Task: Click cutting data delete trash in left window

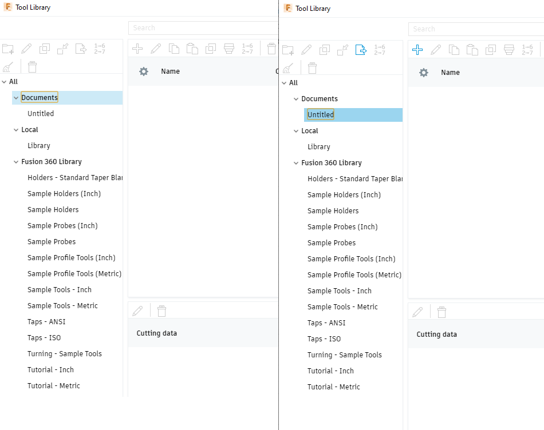Action: coord(162,310)
